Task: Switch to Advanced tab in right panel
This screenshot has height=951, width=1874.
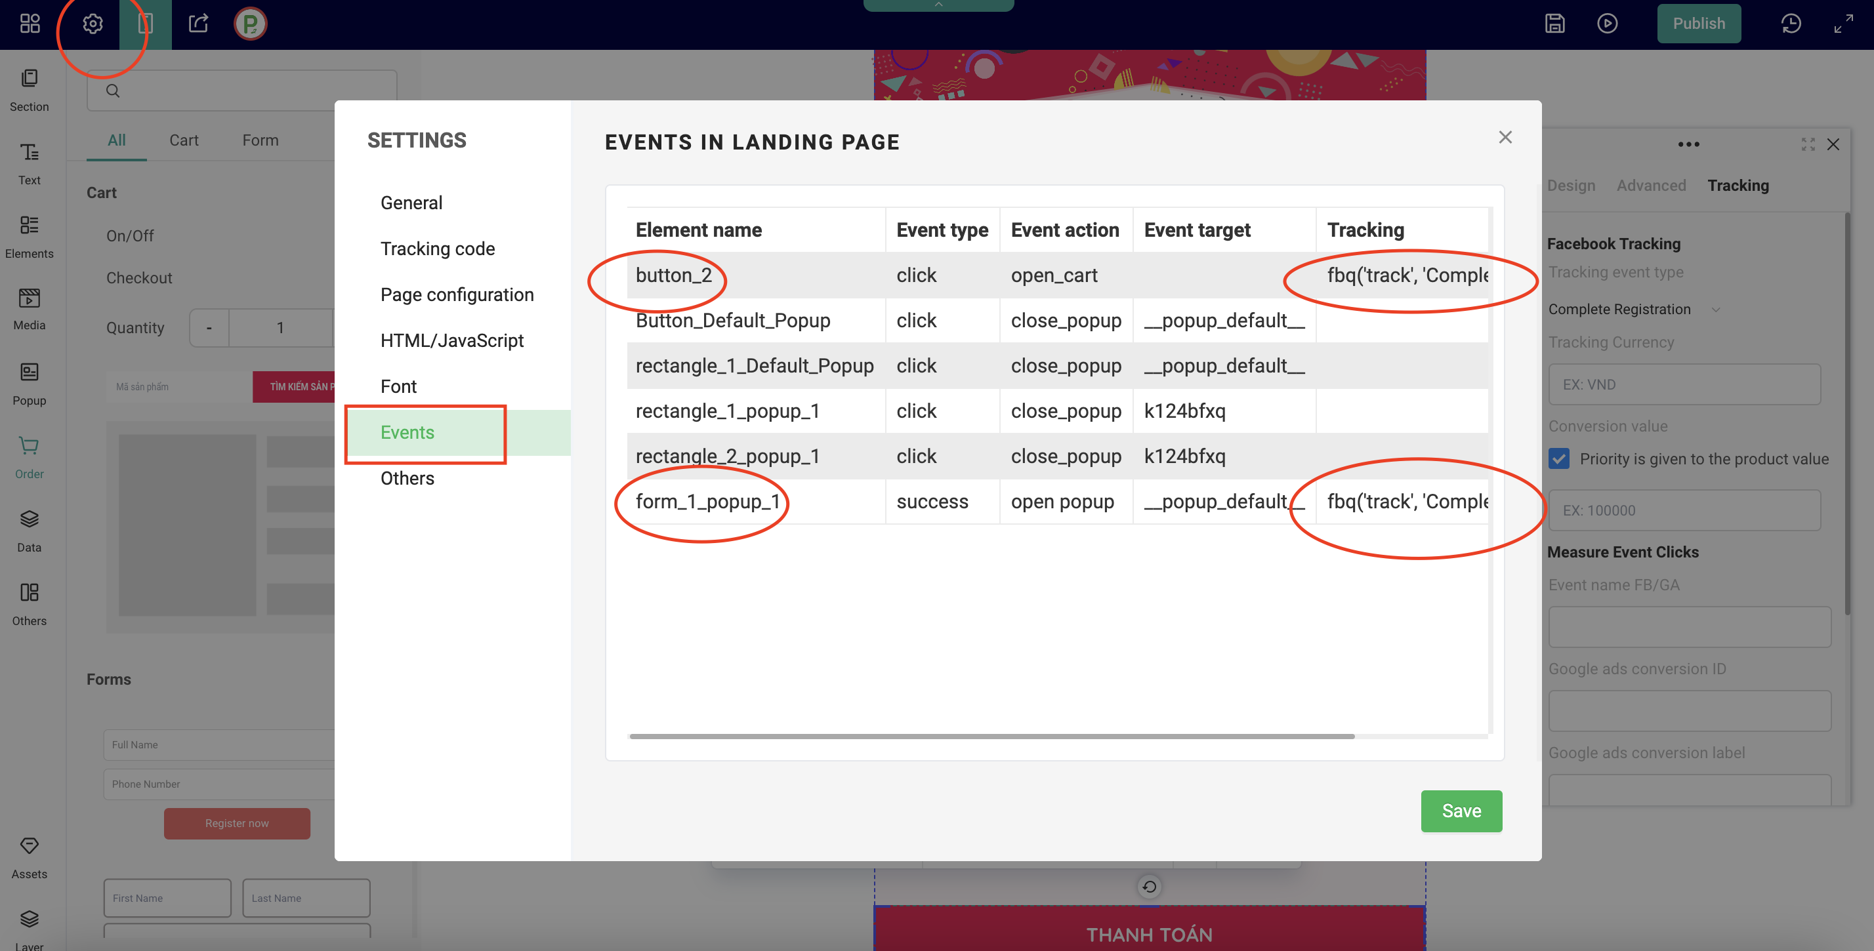Action: coord(1651,186)
